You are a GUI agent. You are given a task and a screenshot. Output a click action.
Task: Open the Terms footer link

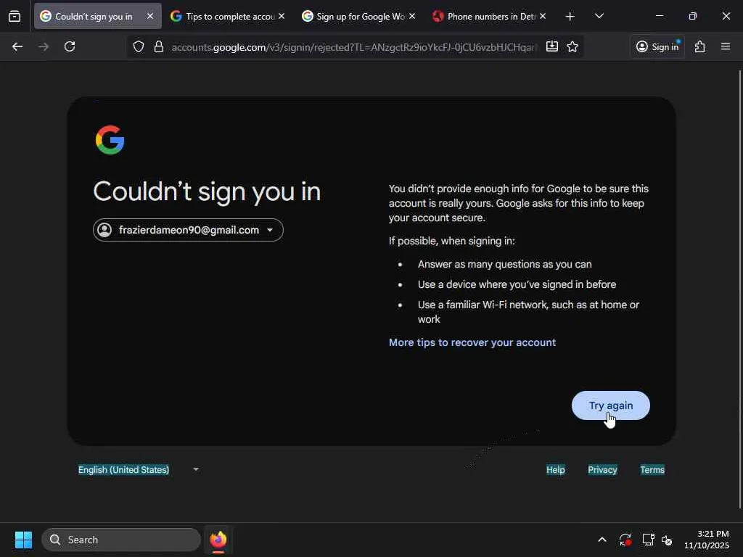652,469
